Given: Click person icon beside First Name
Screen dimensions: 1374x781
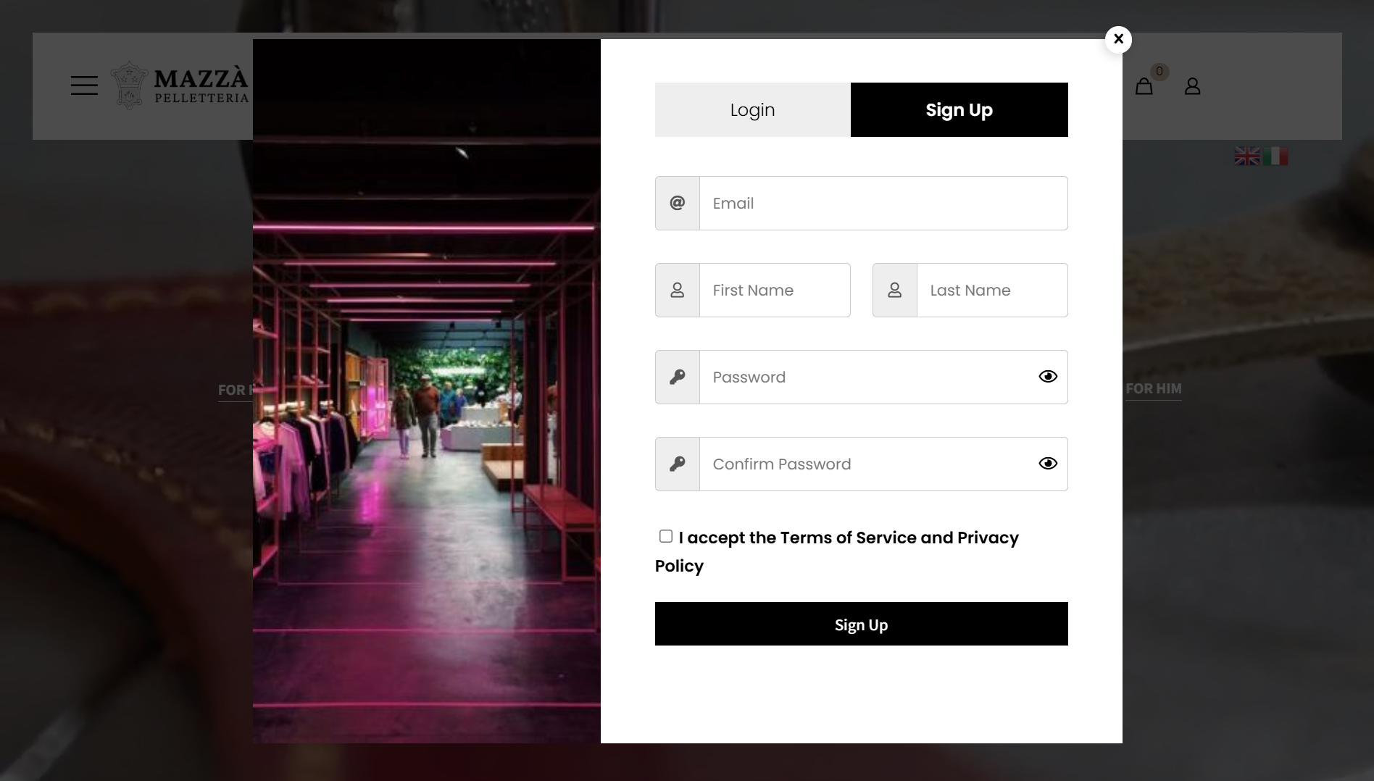Looking at the screenshot, I should pos(677,290).
